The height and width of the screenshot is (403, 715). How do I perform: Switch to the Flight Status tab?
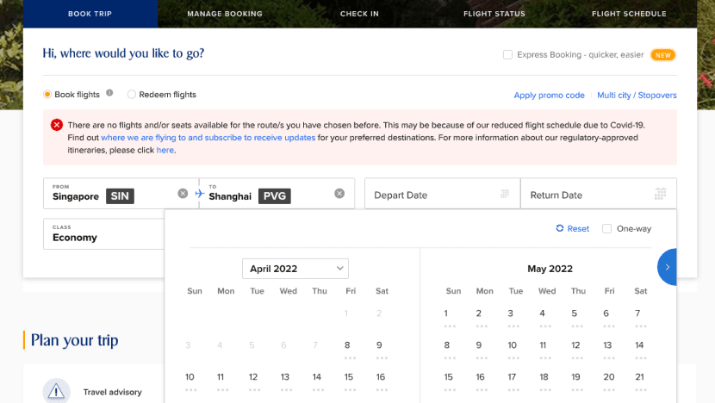[494, 14]
